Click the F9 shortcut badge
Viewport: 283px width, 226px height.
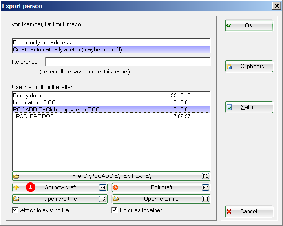point(103,188)
